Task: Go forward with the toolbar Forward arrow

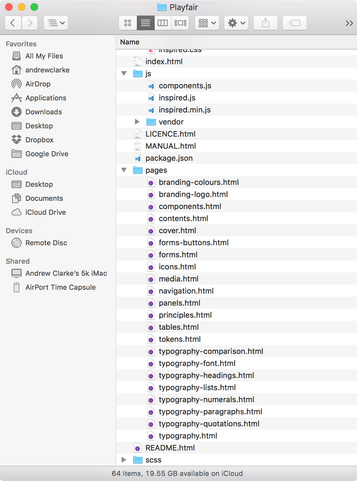Action: click(30, 23)
